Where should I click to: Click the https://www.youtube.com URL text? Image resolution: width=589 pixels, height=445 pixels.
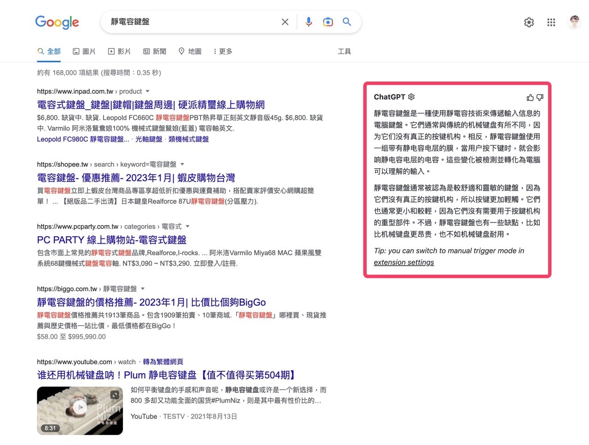(75, 362)
